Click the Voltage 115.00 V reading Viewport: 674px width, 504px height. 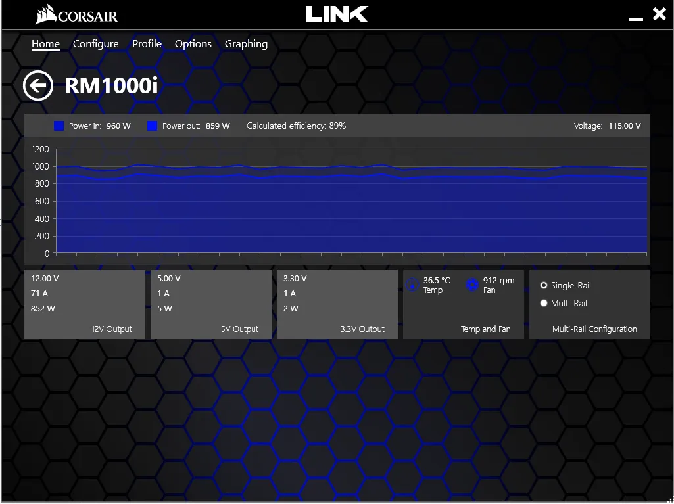tap(608, 126)
